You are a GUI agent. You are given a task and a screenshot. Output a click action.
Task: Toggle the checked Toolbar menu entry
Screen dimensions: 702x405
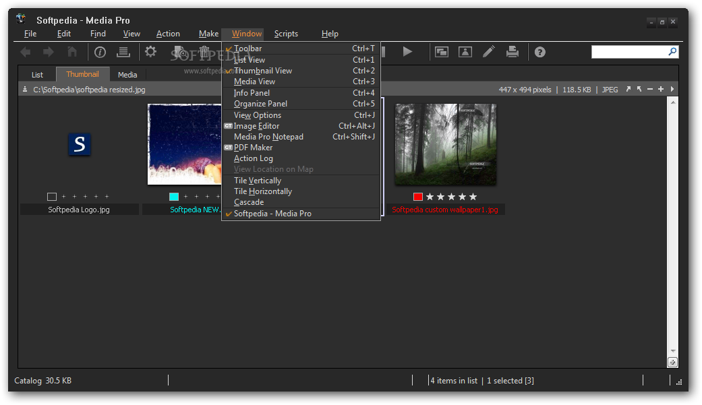pyautogui.click(x=301, y=49)
